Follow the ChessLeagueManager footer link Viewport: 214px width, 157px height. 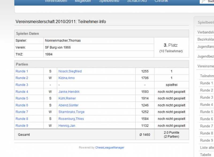pos(110,148)
